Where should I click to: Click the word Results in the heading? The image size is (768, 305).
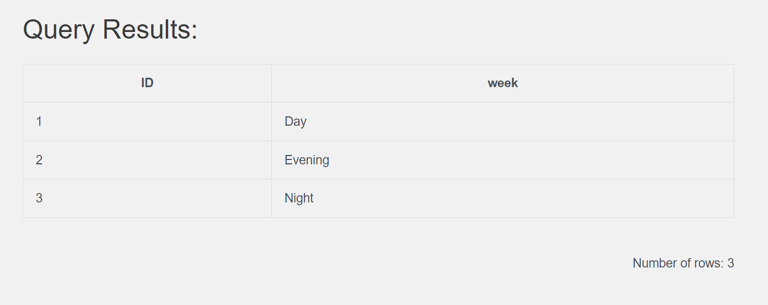146,29
